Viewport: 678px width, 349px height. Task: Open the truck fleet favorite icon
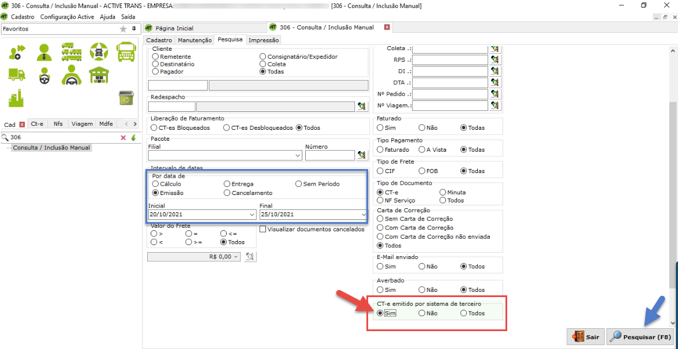click(71, 52)
